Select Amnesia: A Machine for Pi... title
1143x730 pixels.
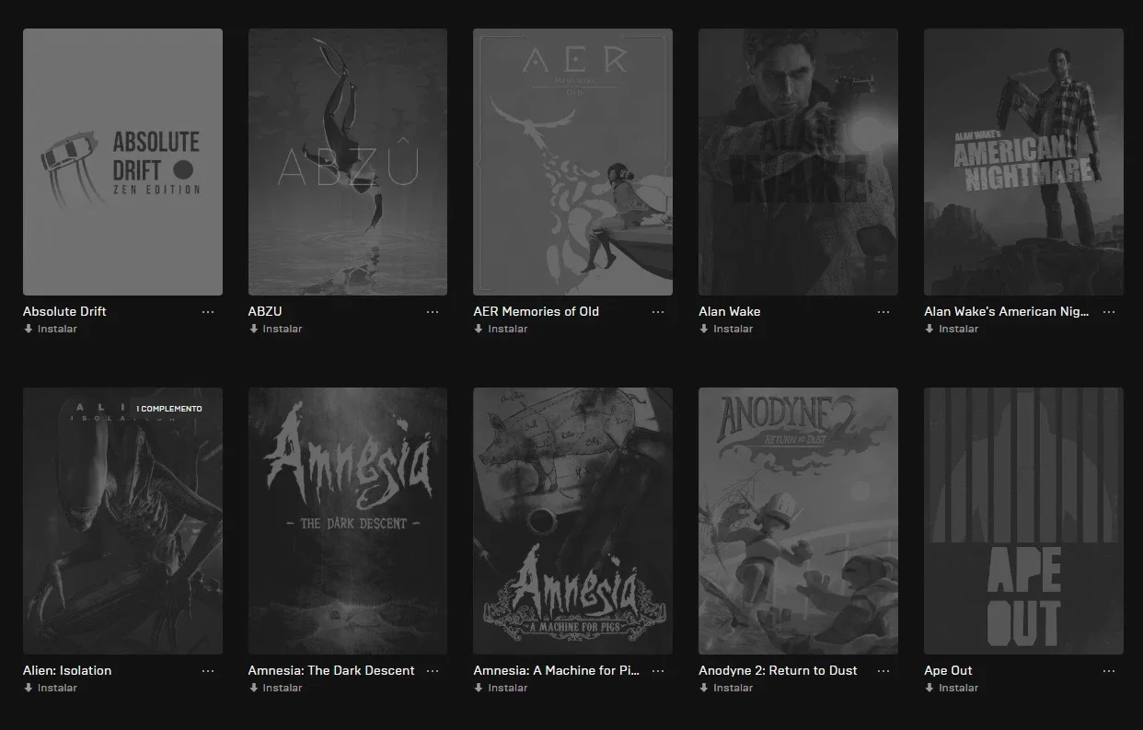(x=557, y=670)
